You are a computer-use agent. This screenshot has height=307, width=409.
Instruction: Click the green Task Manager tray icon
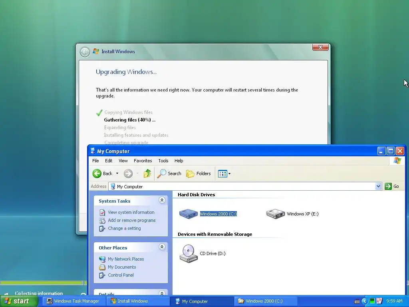click(372, 301)
